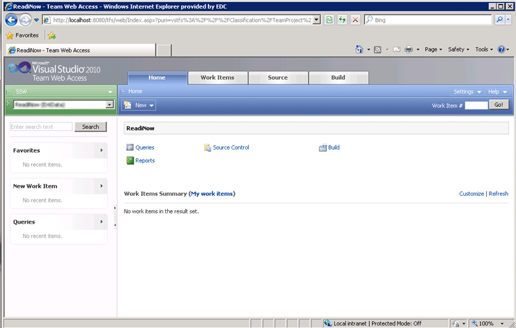Click the Work Item # input field
The image size is (516, 328).
pyautogui.click(x=476, y=106)
